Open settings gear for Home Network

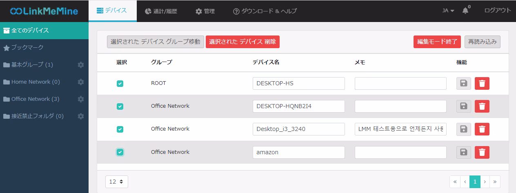(x=81, y=82)
